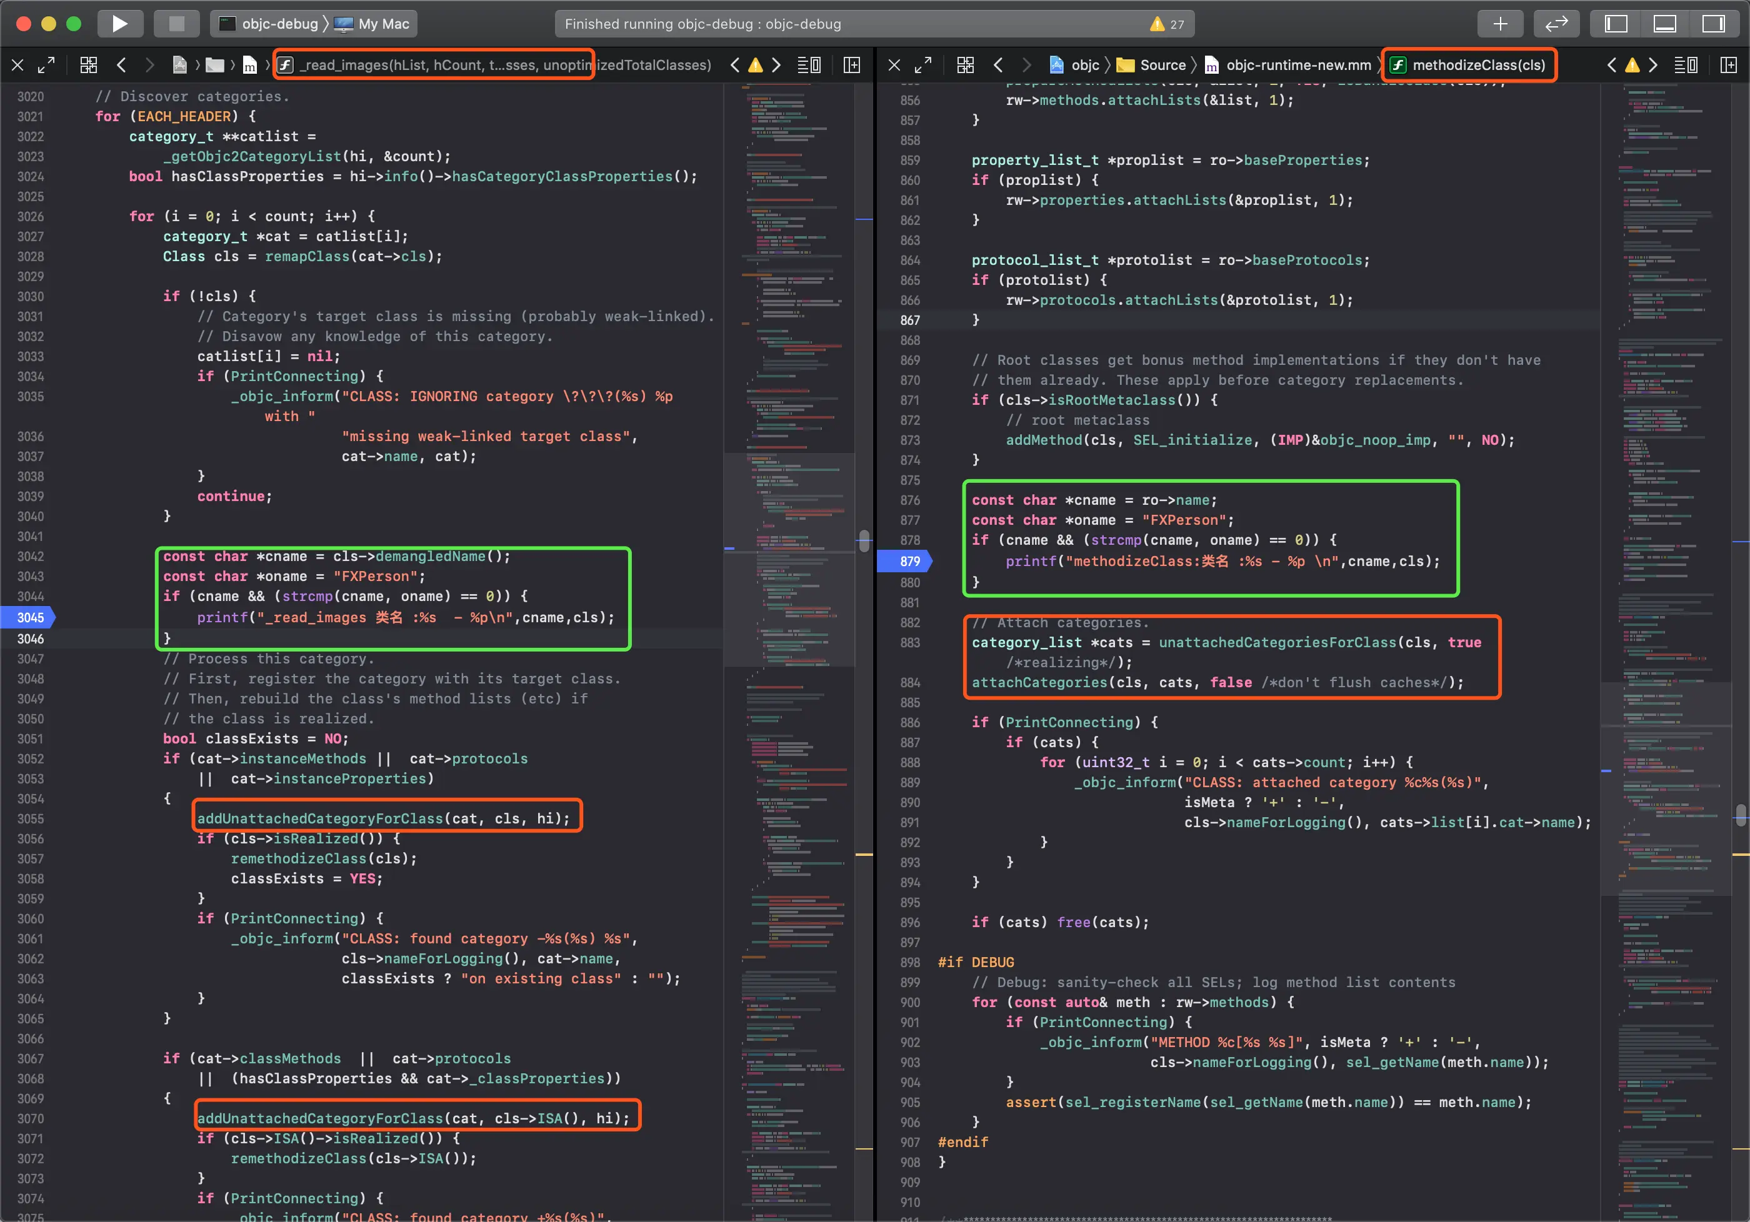Click the right editor vertical scroller
1750x1222 pixels.
[1741, 815]
